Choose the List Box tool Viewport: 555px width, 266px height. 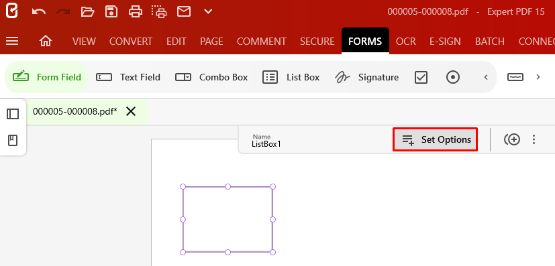pyautogui.click(x=291, y=77)
